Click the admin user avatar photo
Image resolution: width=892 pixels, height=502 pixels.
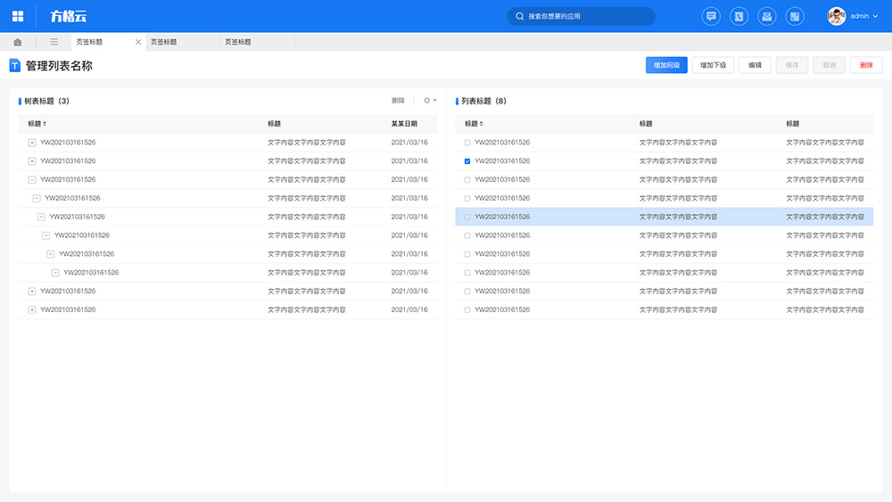[x=837, y=16]
